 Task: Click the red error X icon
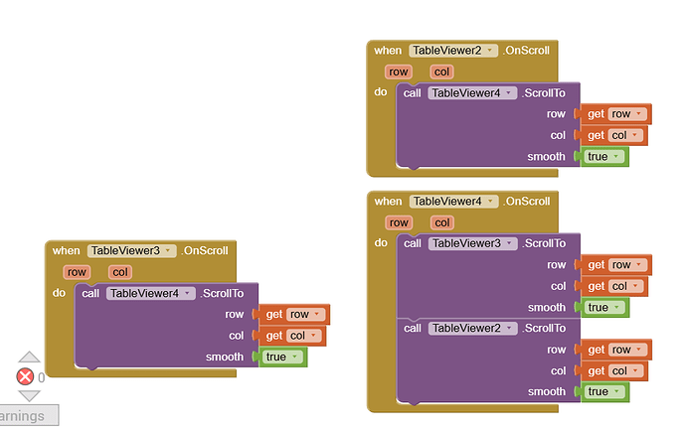(x=25, y=376)
